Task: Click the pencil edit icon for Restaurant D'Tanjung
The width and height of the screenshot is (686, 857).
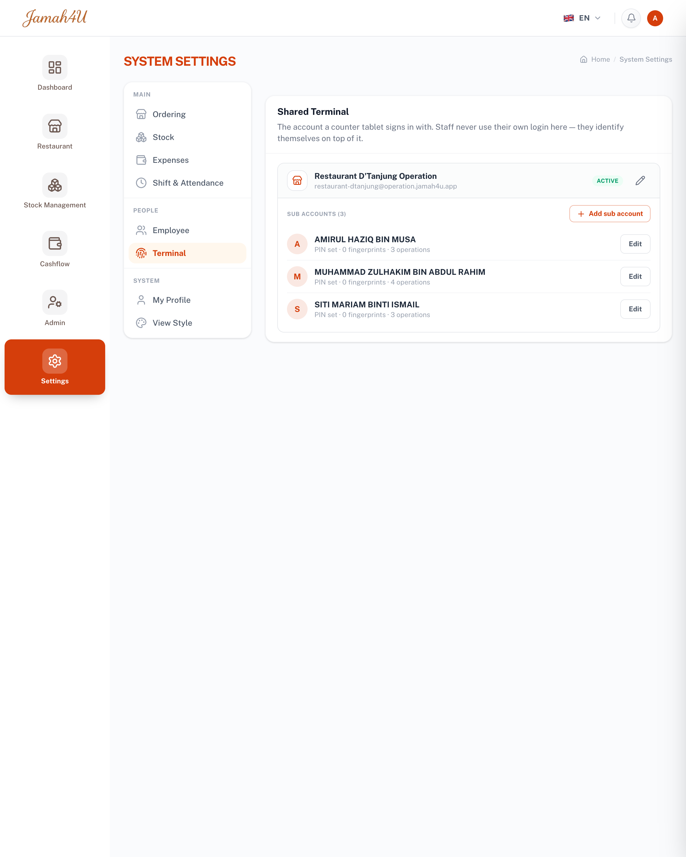Action: tap(640, 181)
